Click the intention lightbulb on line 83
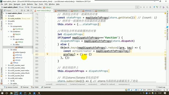The height and width of the screenshot is (95, 169). [x=47, y=54]
